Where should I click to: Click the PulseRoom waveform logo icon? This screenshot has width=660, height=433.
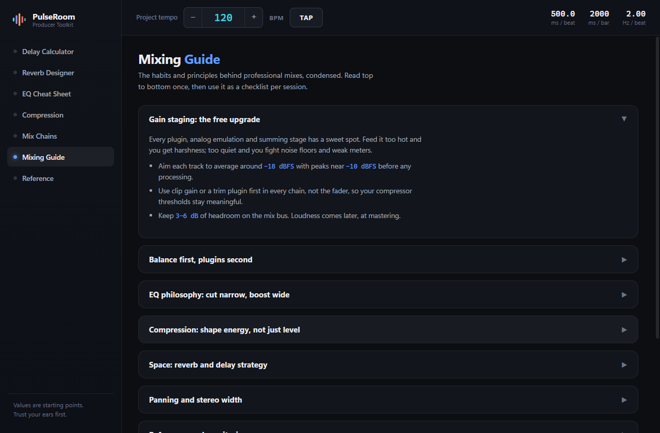19,20
